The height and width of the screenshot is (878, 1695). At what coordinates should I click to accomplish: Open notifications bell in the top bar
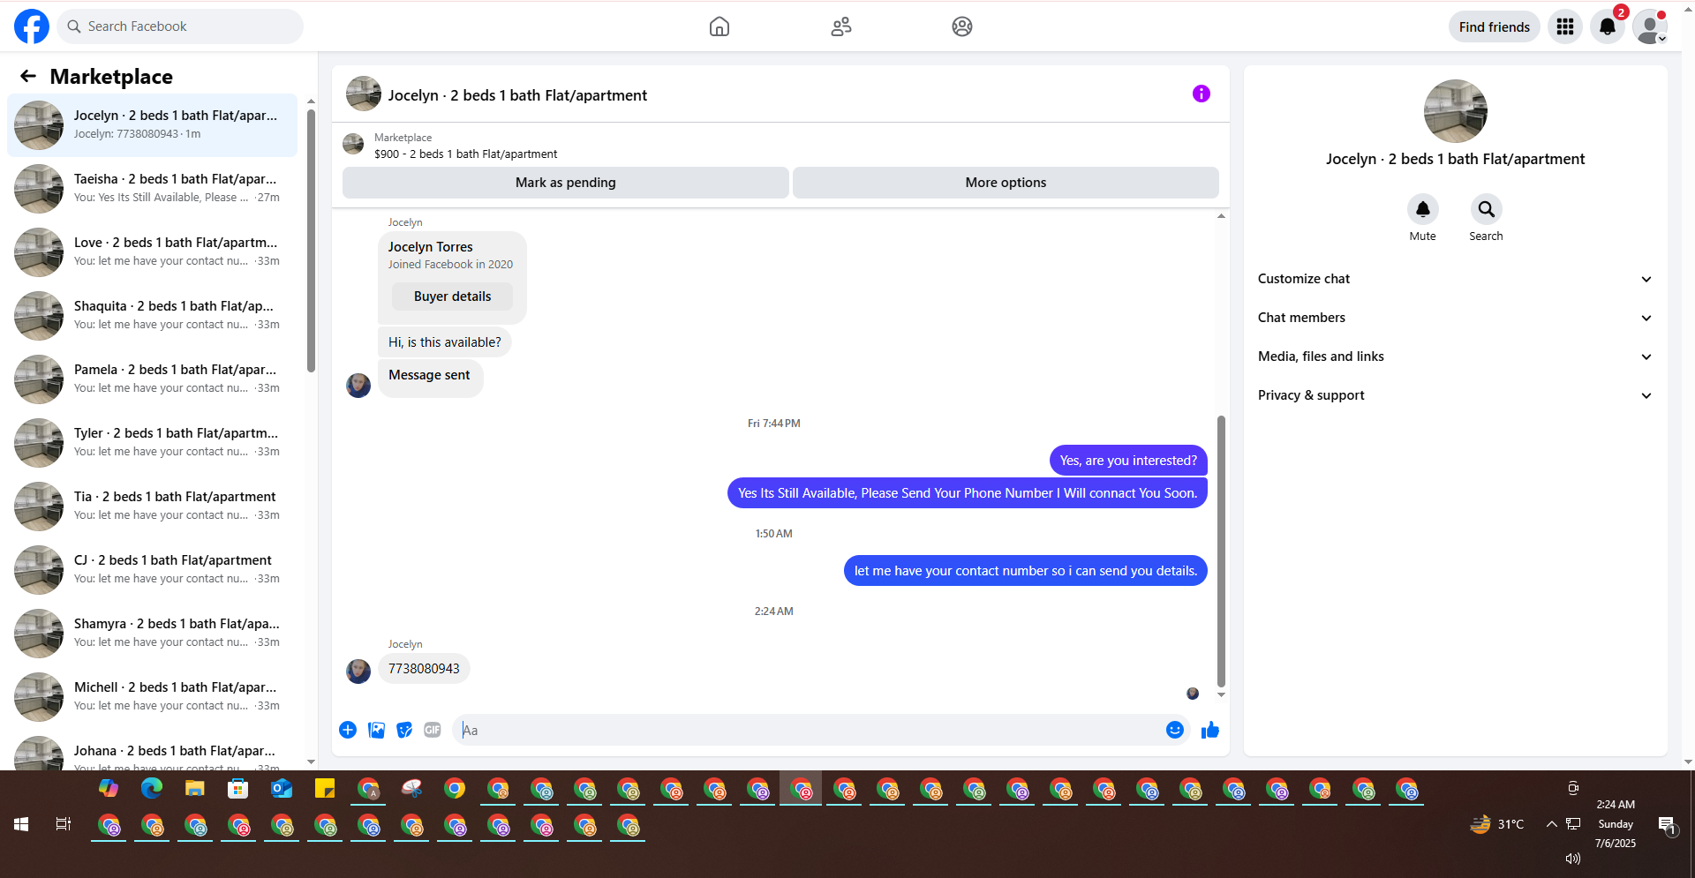click(x=1608, y=26)
